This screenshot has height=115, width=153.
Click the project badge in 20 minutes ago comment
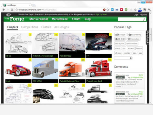[x=120, y=77]
